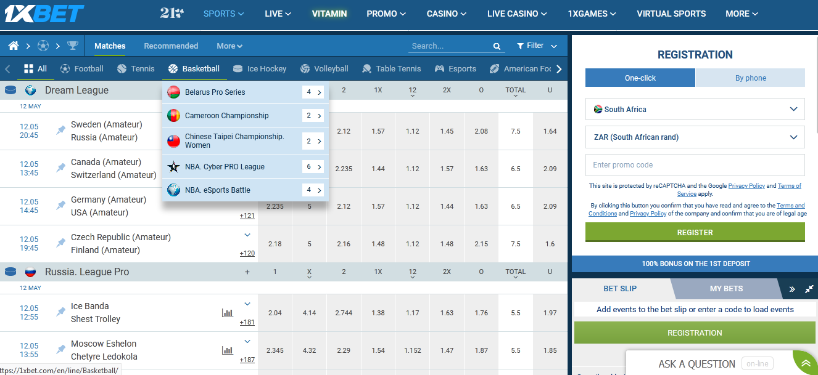Image resolution: width=818 pixels, height=375 pixels.
Task: Pin the Germany vs USA match
Action: pos(60,205)
